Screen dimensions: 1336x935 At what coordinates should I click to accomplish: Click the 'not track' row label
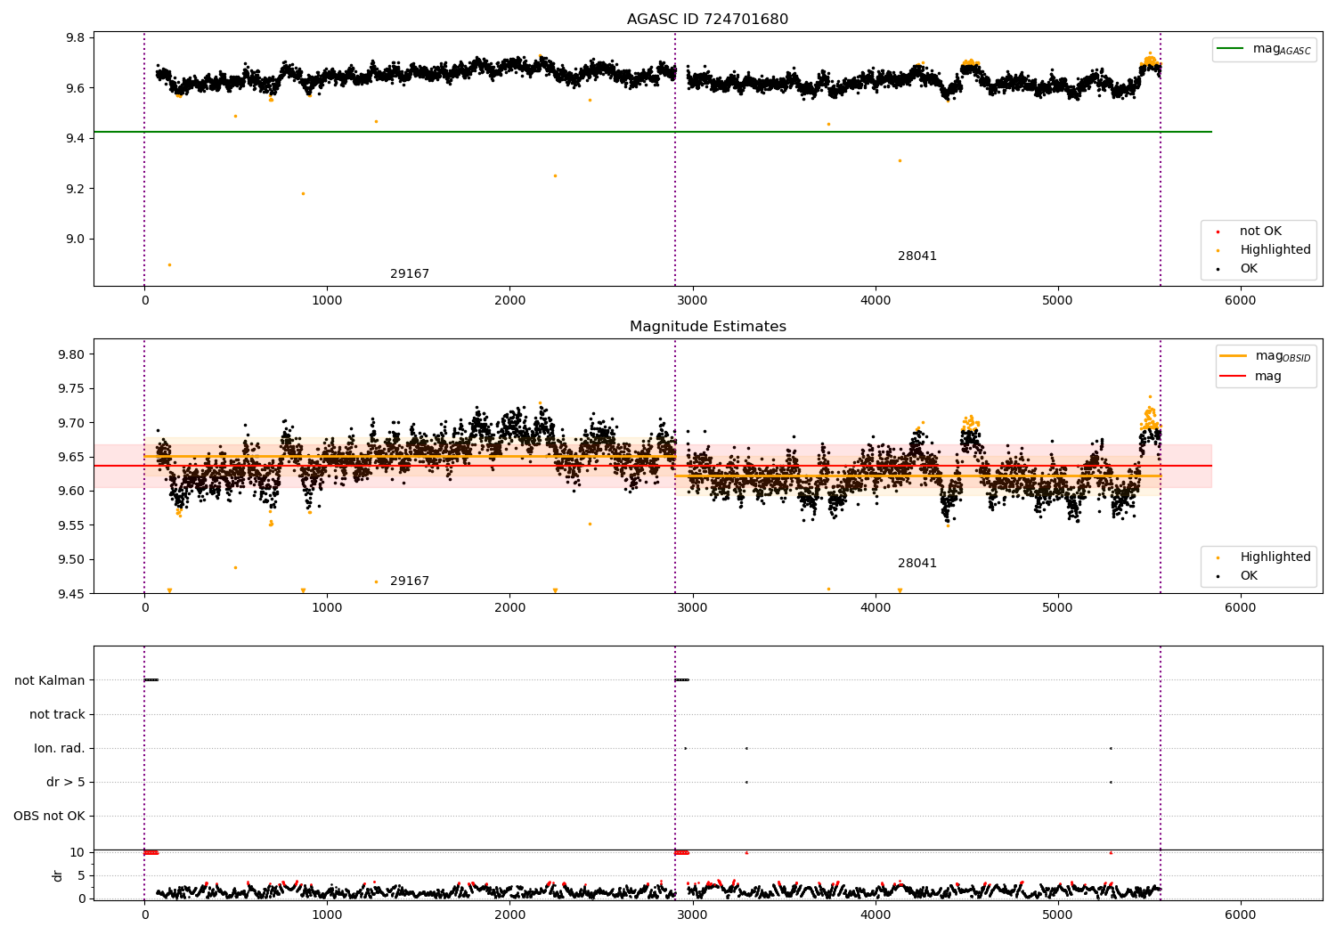pyautogui.click(x=57, y=715)
